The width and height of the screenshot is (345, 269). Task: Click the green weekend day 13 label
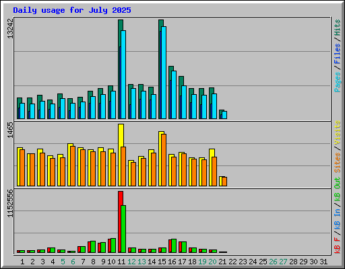coord(142,262)
